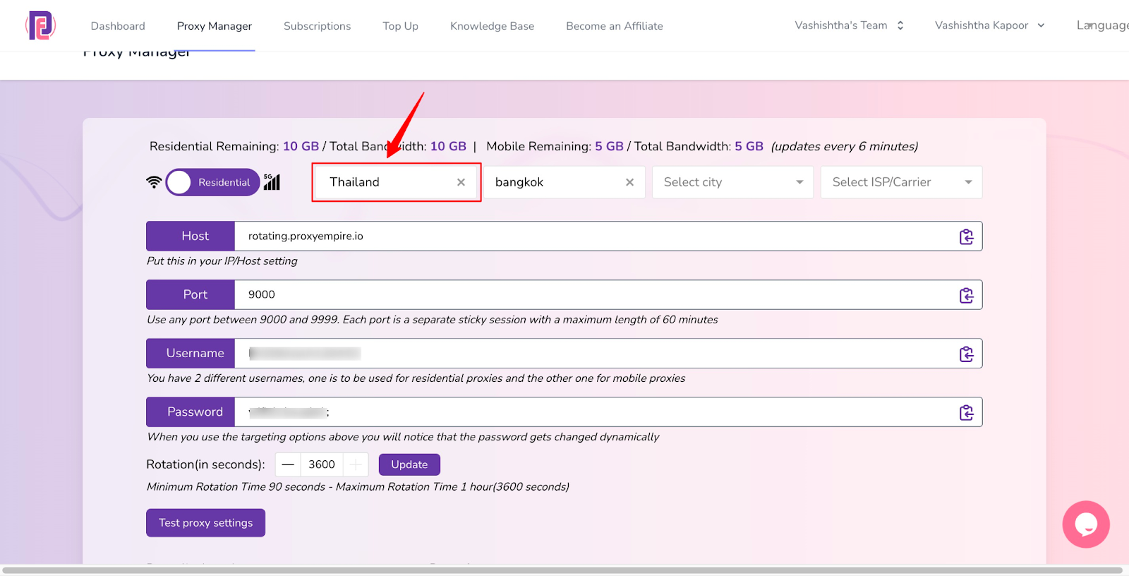Copy the Port value
Viewport: 1129px width, 576px height.
click(966, 295)
